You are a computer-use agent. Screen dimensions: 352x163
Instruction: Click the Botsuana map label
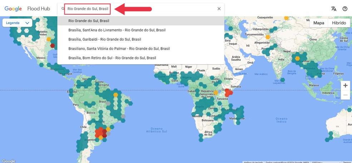(207, 120)
